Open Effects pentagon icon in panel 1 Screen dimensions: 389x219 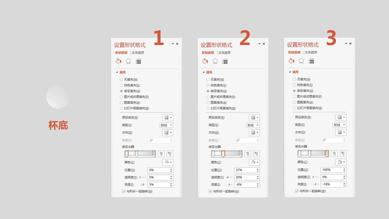128,61
